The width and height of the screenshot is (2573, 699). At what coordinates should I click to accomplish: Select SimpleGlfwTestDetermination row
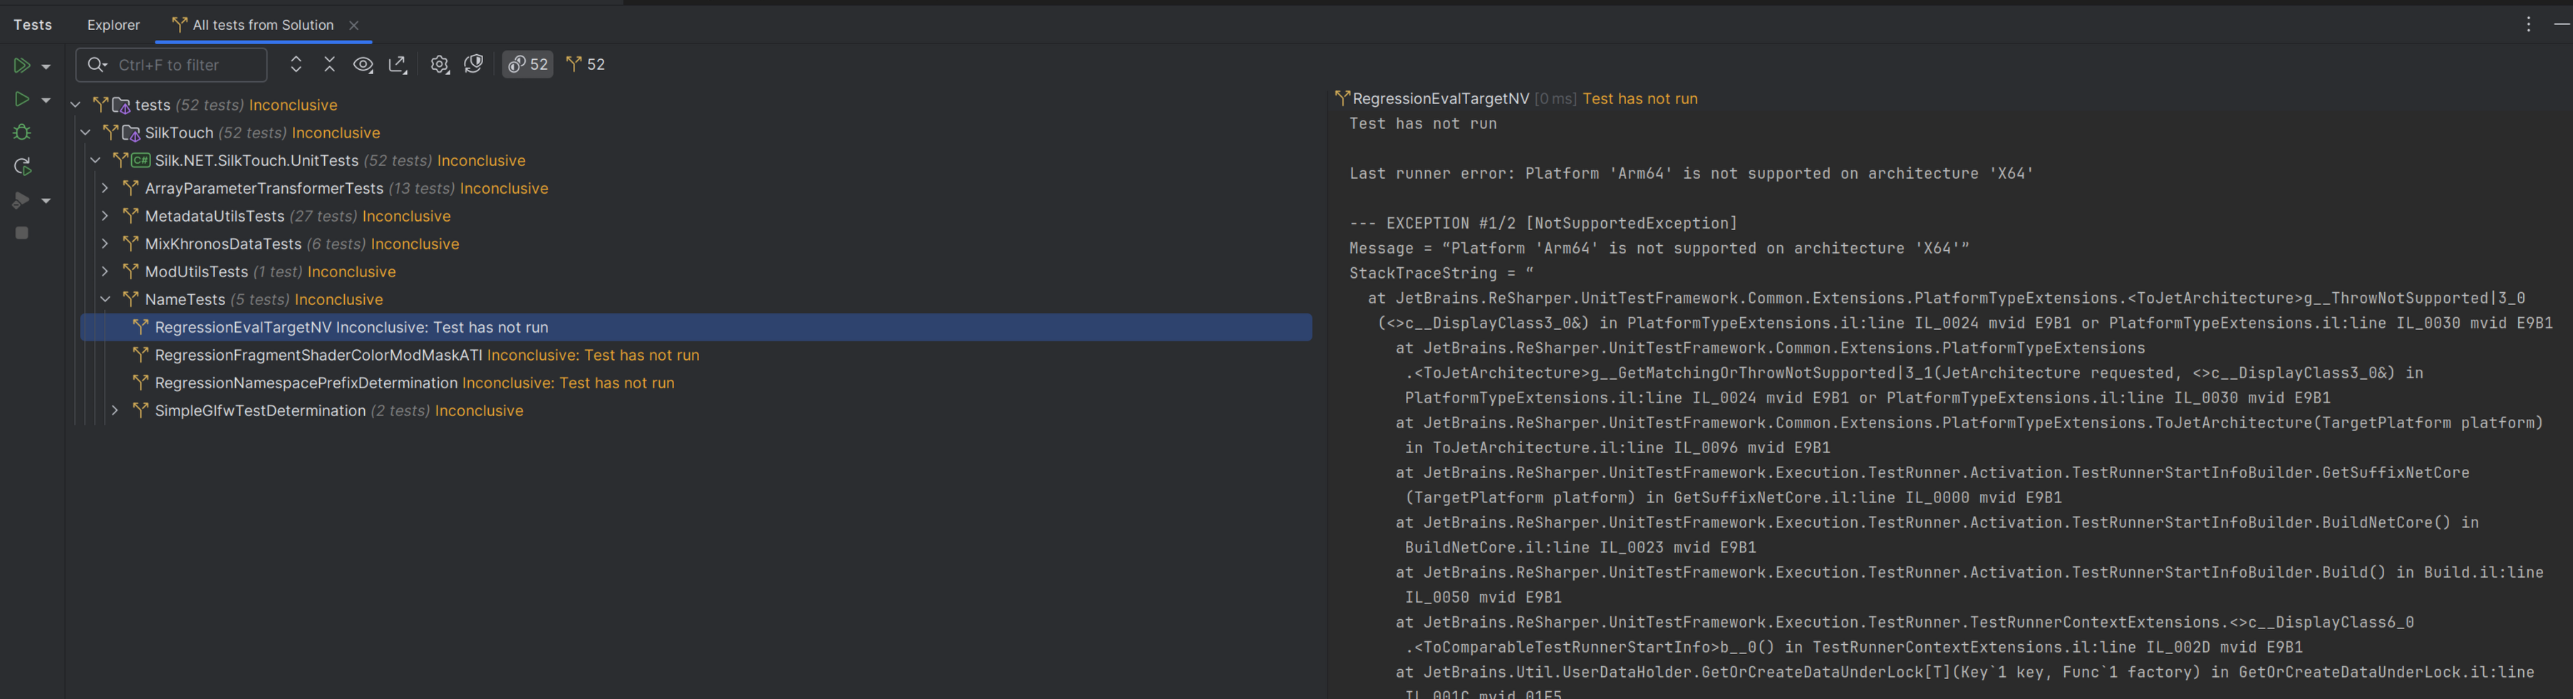point(696,411)
